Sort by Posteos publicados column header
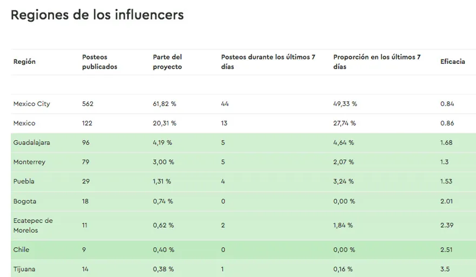Image resolution: width=476 pixels, height=277 pixels. (100, 62)
